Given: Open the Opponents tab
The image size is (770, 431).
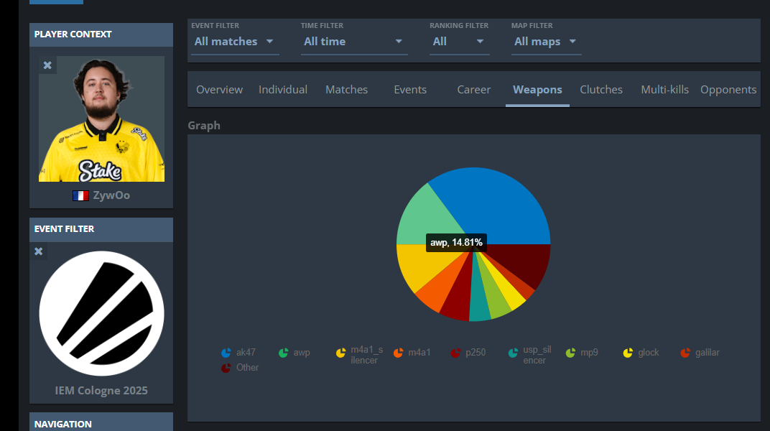Looking at the screenshot, I should [728, 89].
